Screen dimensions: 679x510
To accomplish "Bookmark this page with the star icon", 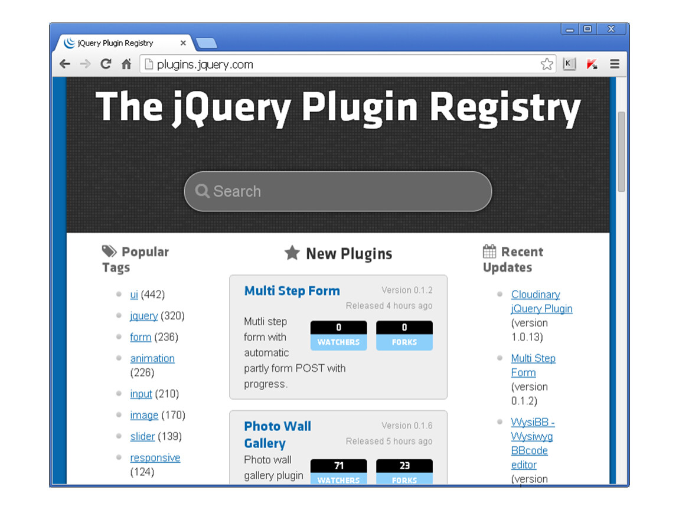I will [547, 64].
